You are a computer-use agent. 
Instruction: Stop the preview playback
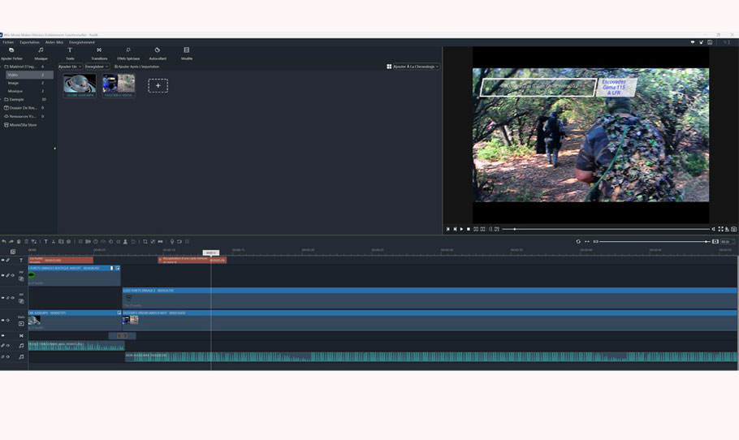tap(469, 229)
